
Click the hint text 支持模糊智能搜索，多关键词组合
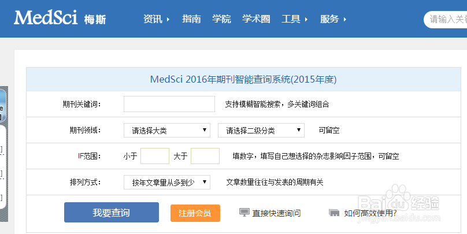tap(277, 104)
